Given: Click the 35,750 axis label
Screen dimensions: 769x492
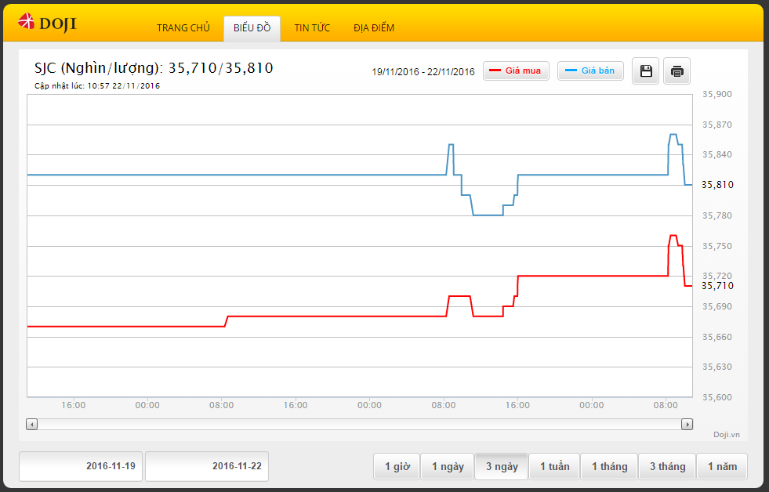Looking at the screenshot, I should [717, 246].
